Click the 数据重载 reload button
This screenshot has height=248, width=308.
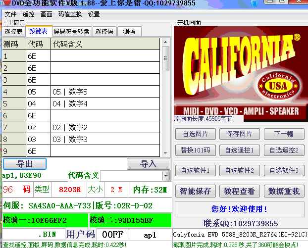point(284,191)
